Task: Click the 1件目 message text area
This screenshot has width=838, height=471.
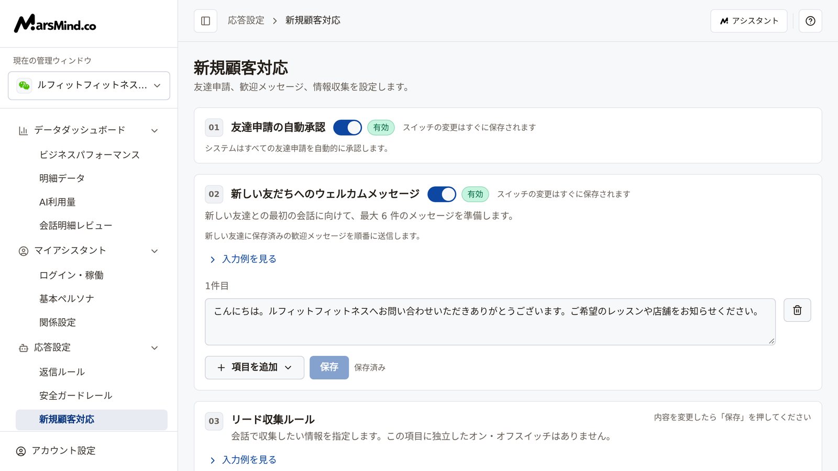Action: (490, 322)
